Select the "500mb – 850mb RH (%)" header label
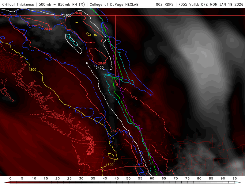The height and width of the screenshot is (184, 245). 62,4
